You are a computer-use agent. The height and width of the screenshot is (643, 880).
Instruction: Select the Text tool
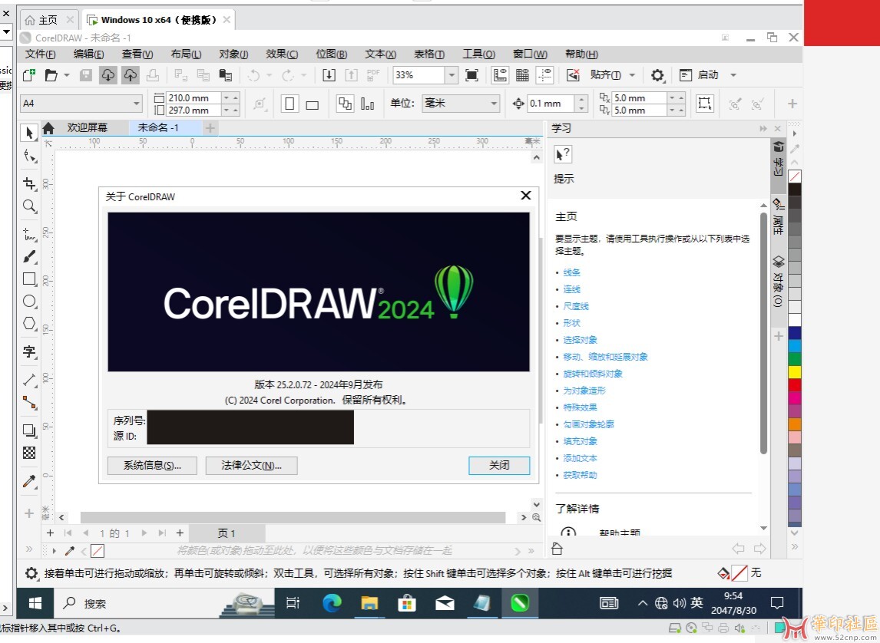pyautogui.click(x=29, y=351)
